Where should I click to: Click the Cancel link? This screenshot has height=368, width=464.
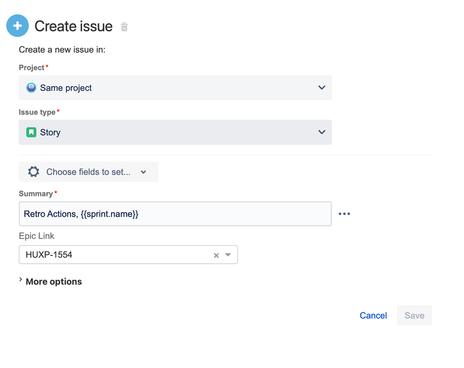(x=373, y=315)
